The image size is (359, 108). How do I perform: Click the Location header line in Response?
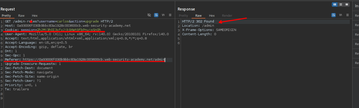(x=198, y=26)
